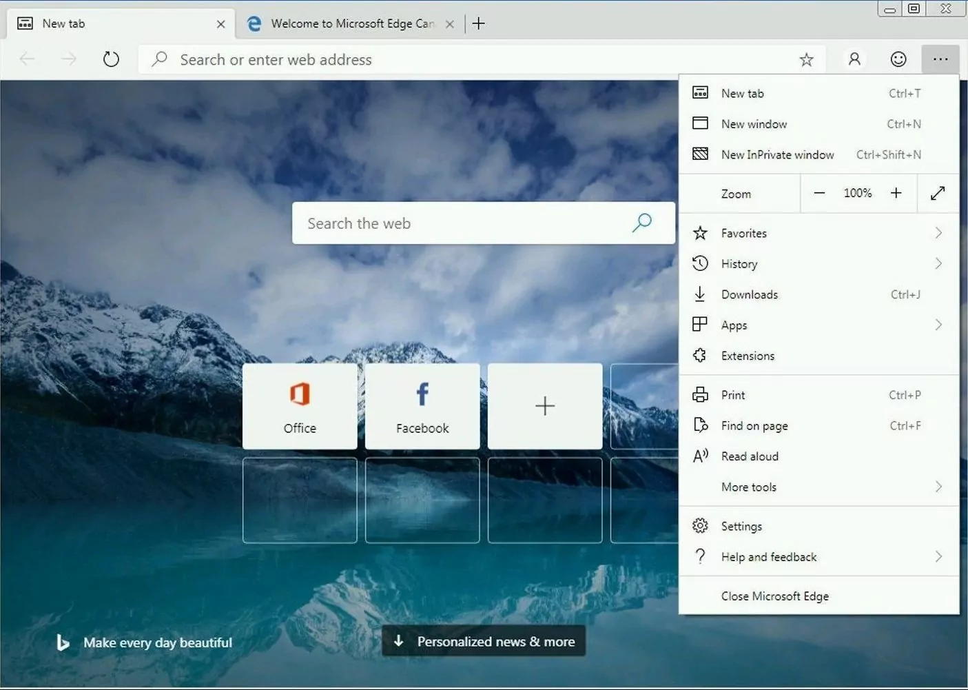Click the magnifier in the web search box
The image size is (968, 690).
coord(641,223)
